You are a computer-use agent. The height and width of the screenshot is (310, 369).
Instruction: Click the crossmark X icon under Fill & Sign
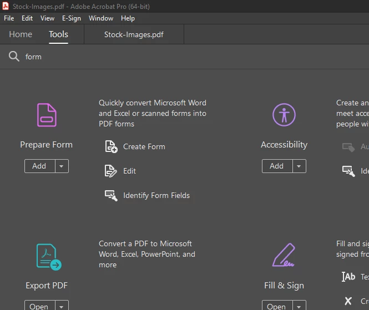coord(348,301)
